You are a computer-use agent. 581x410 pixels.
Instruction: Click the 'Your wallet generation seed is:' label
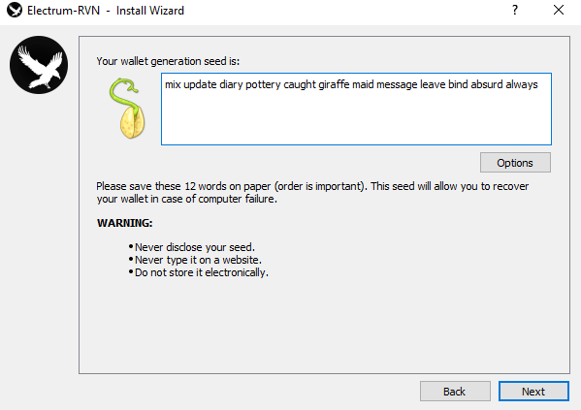(x=168, y=61)
